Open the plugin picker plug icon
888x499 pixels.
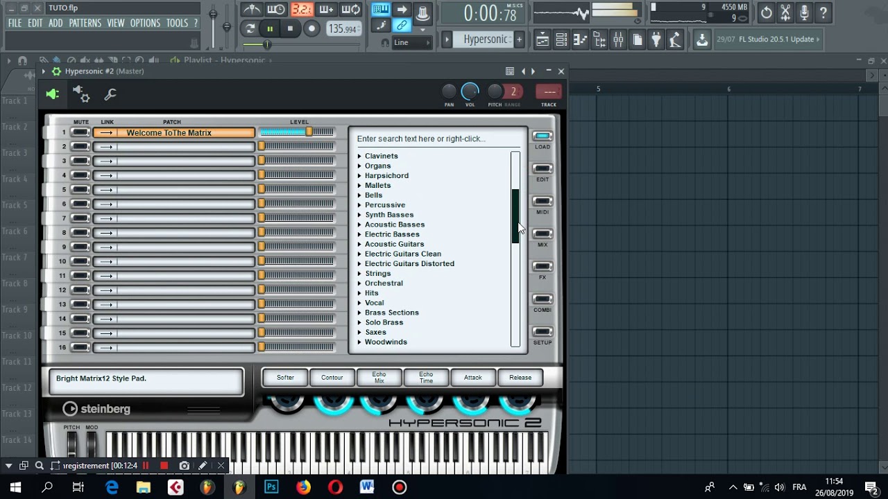tap(656, 40)
